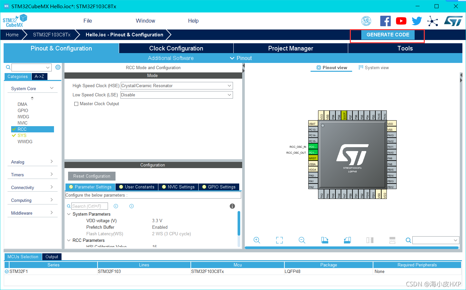
Task: Rotate the chip view counter-clockwise
Action: [347, 240]
